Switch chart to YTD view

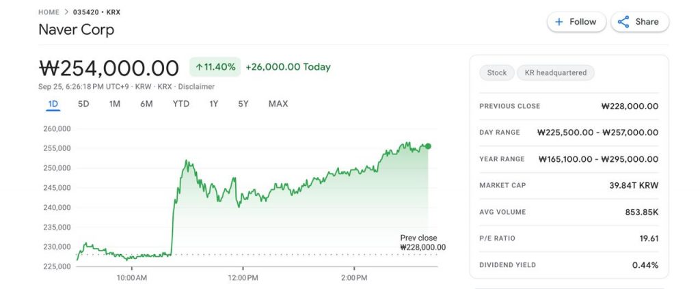click(181, 104)
